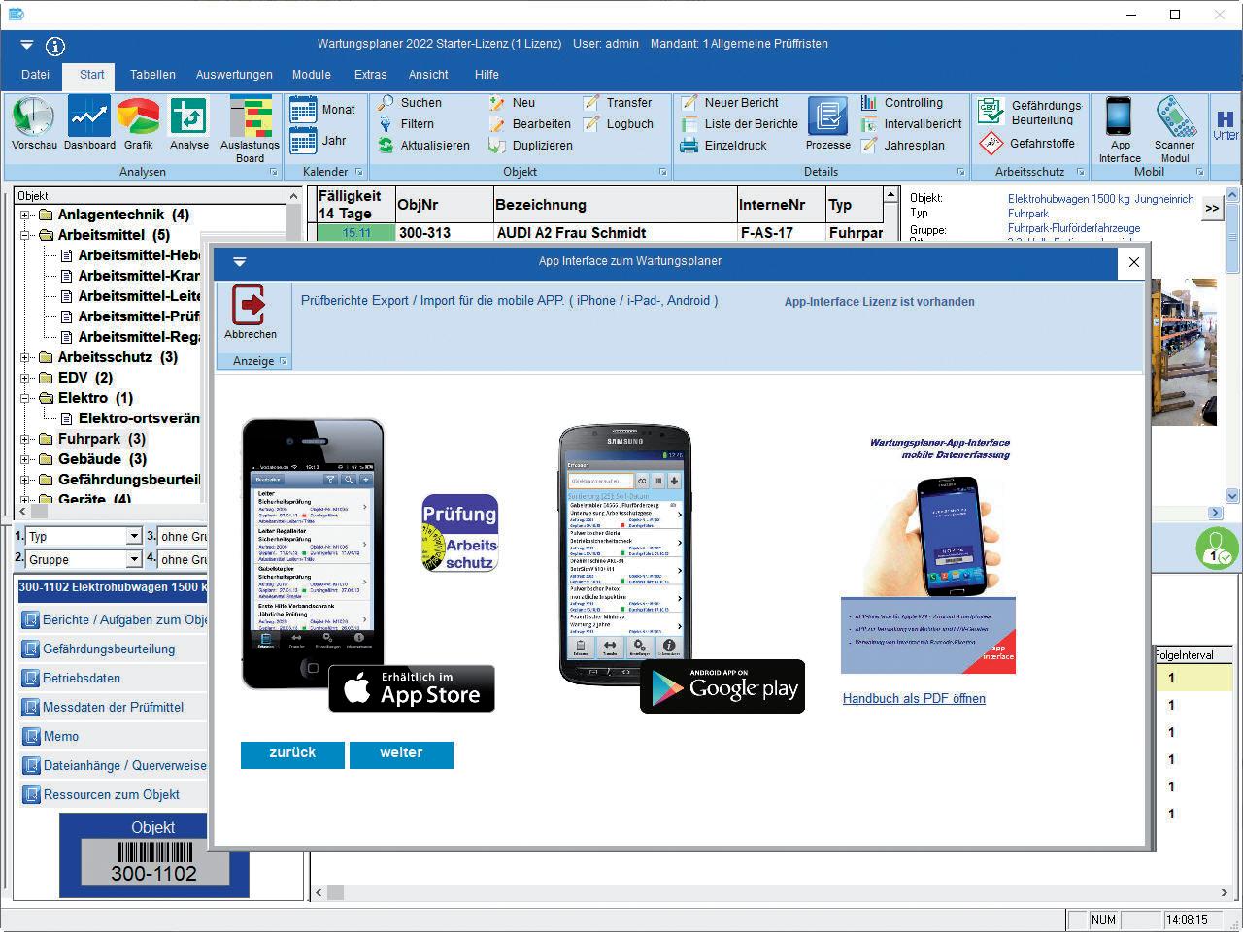Switch to the Ansicht tab
This screenshot has width=1243, height=932.
[x=428, y=75]
